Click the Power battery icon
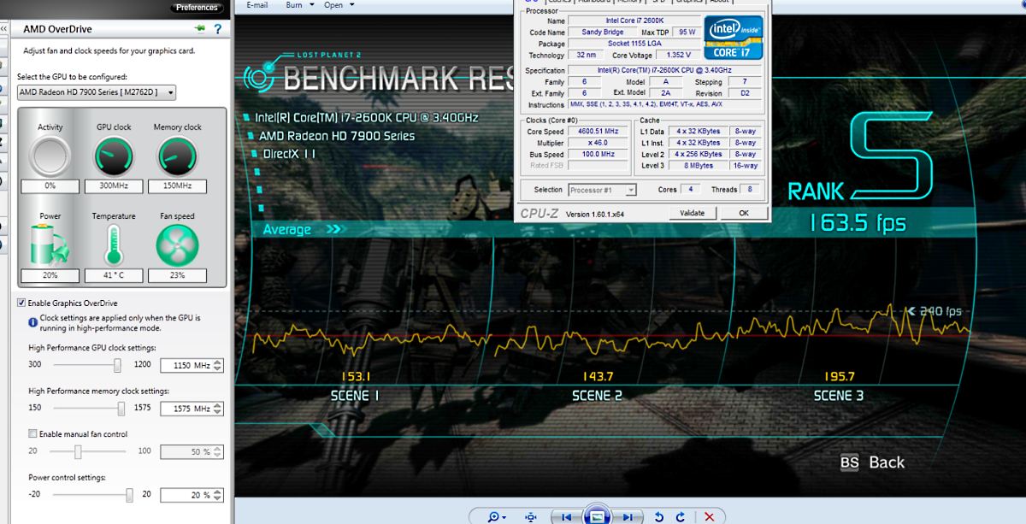 50,245
